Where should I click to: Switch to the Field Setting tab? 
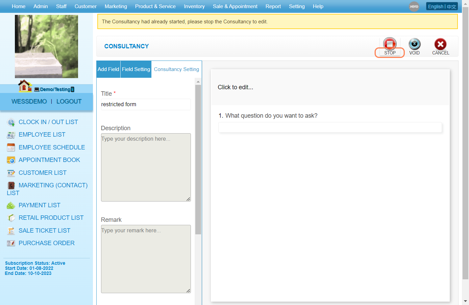(136, 69)
